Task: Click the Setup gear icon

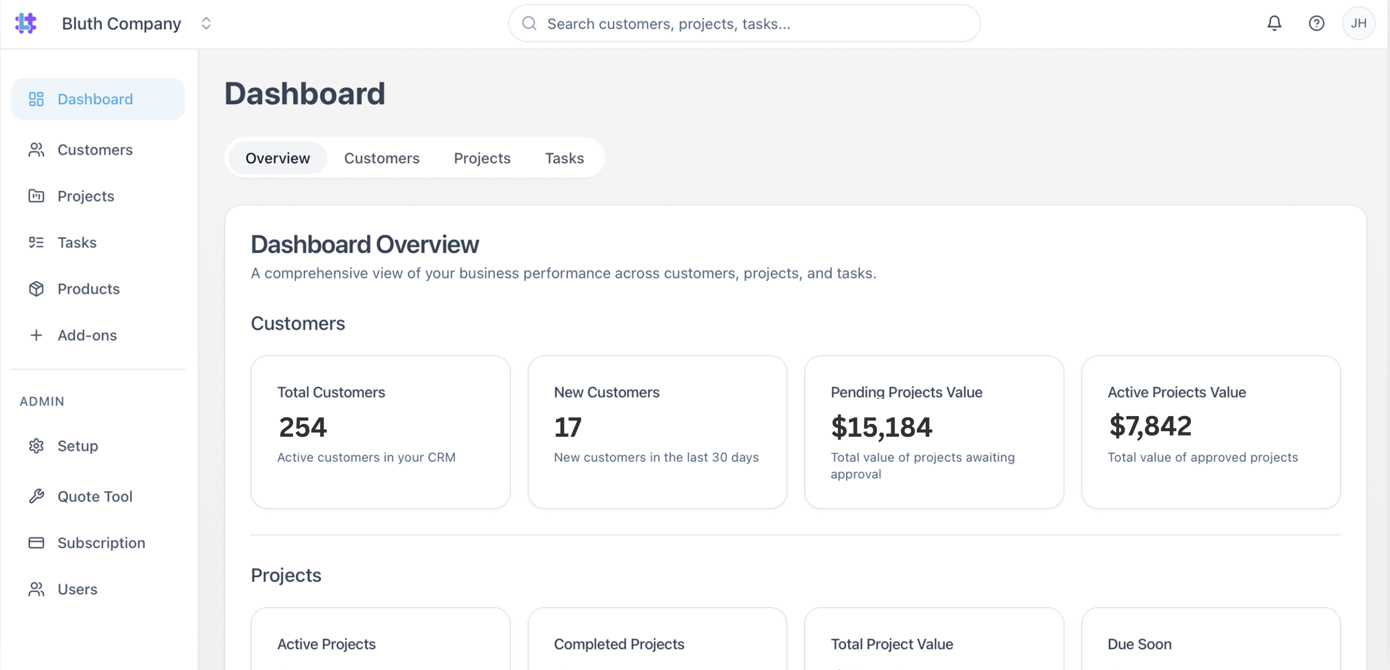Action: (36, 446)
